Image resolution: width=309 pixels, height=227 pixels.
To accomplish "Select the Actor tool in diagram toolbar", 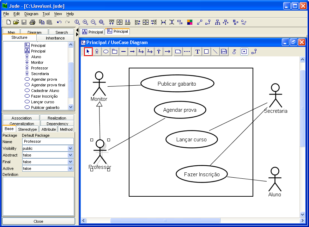I will click(97, 51).
